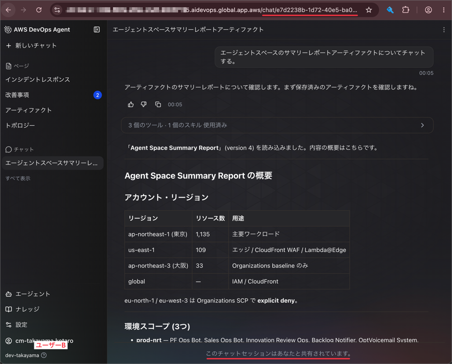452x364 pixels.
Task: Bookmark this page with the star icon
Action: [x=369, y=10]
